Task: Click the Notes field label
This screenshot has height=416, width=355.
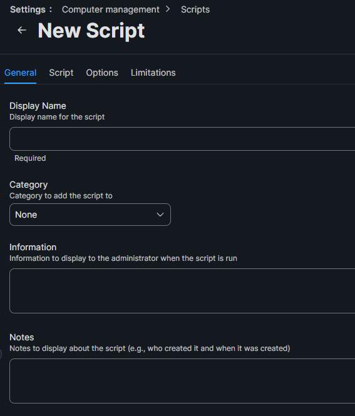Action: [x=22, y=337]
